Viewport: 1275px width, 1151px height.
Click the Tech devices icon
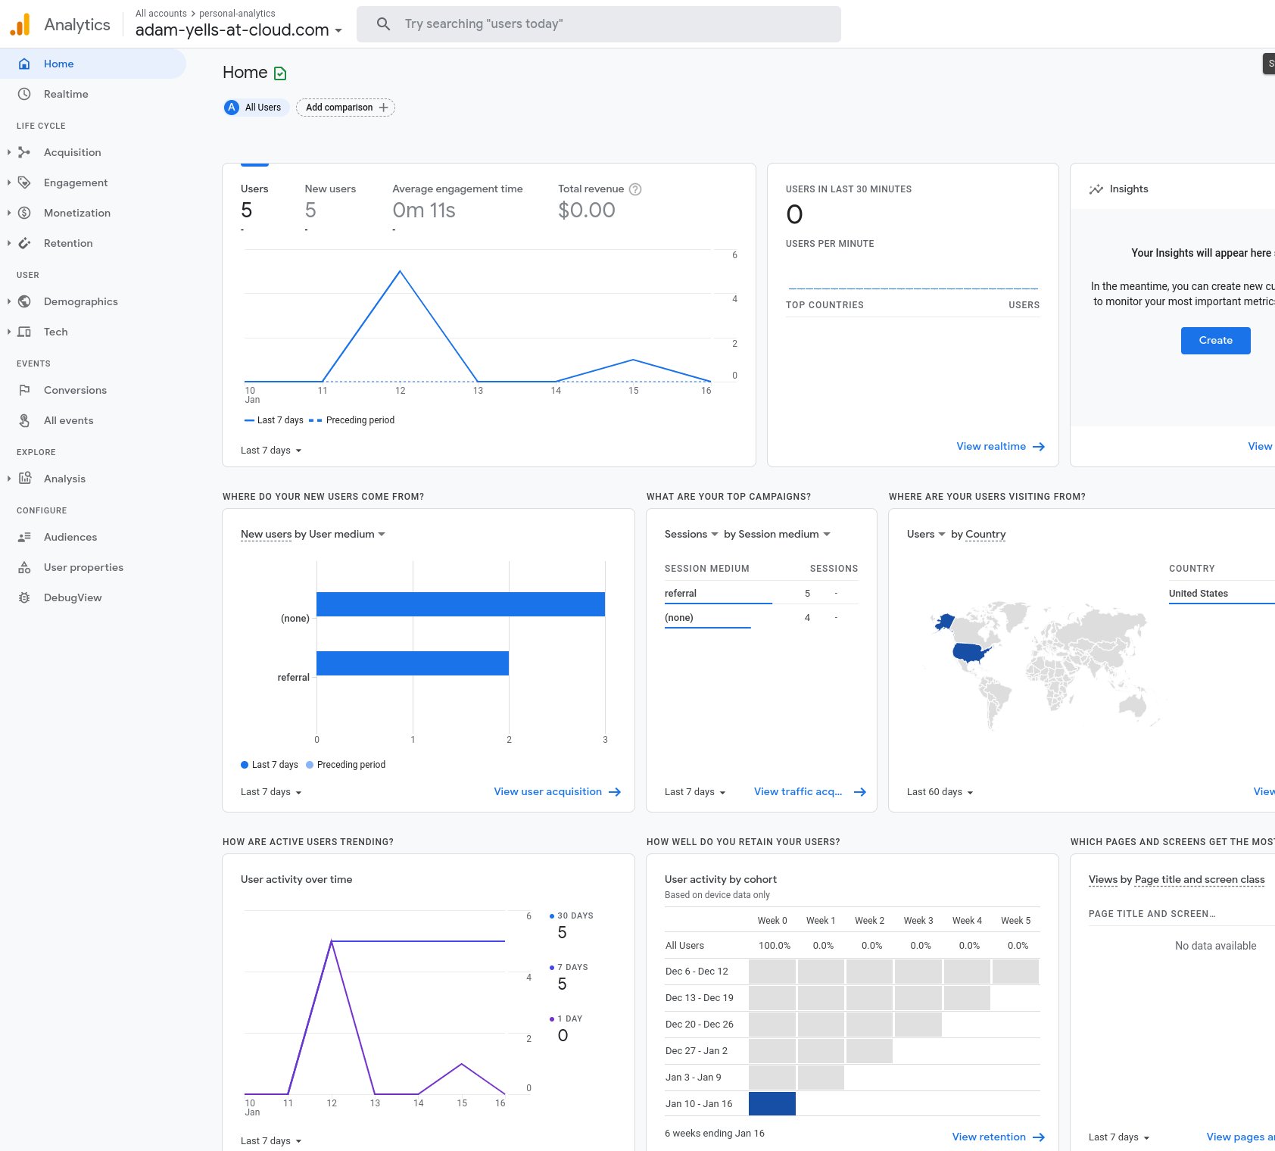coord(24,332)
